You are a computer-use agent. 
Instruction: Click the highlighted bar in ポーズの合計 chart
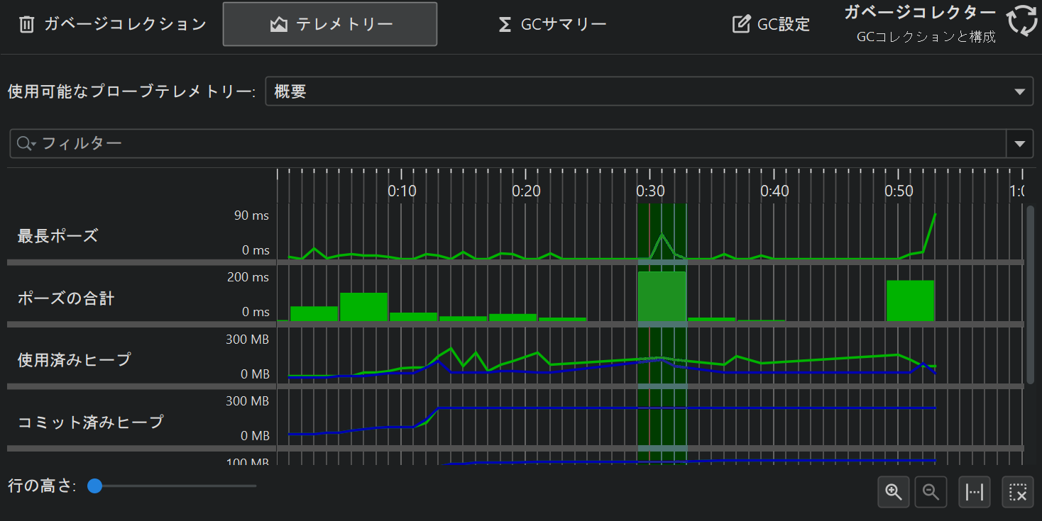click(x=662, y=296)
